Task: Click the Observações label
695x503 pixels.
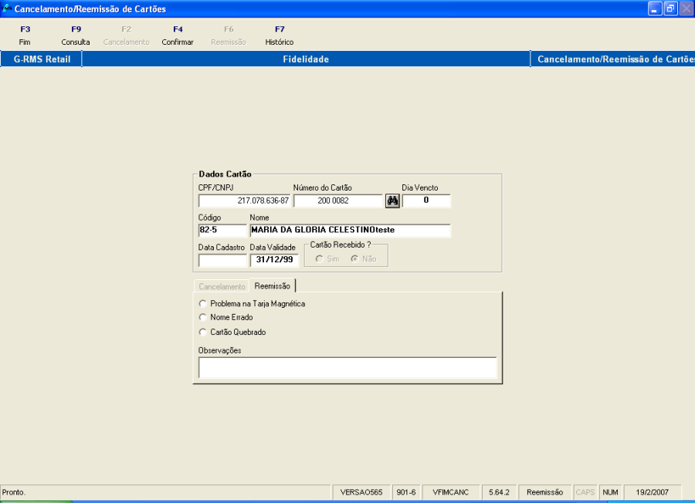Action: 219,351
